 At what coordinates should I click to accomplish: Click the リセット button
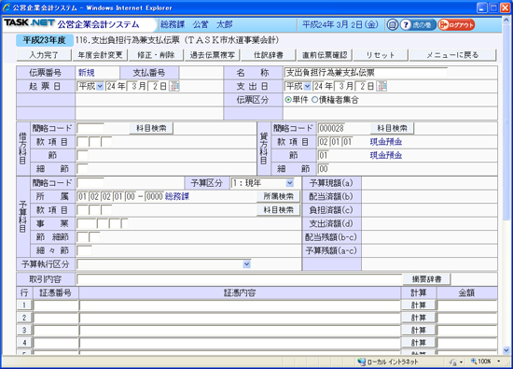click(381, 55)
